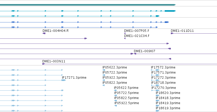Click the label IP05922.3prime
The width and height of the screenshot is (217, 112).
coord(115,78)
